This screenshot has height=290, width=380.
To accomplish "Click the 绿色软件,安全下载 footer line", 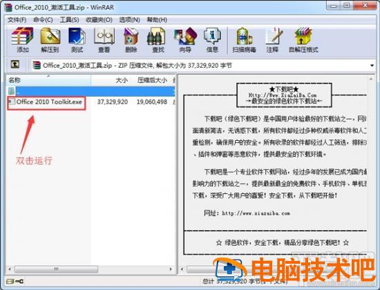I will pyautogui.click(x=282, y=242).
